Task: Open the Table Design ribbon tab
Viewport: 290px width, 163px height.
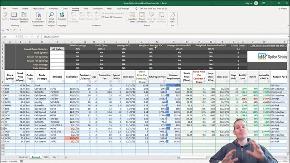Action: point(122,9)
